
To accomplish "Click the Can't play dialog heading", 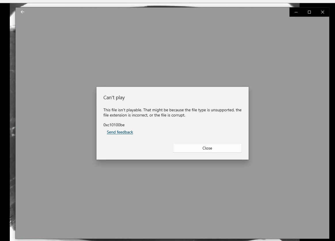I will (x=114, y=97).
